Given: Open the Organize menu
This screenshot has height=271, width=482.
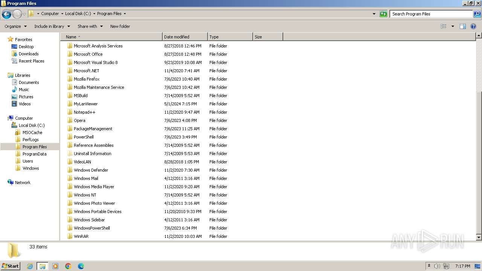Looking at the screenshot, I should tap(15, 26).
